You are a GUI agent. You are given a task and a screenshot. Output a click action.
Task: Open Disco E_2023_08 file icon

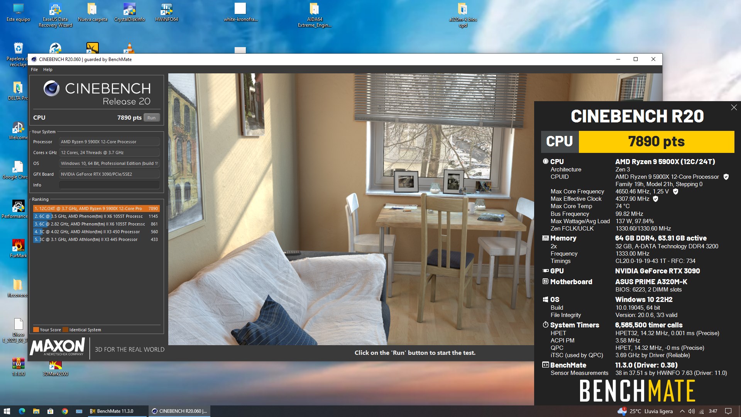point(15,331)
